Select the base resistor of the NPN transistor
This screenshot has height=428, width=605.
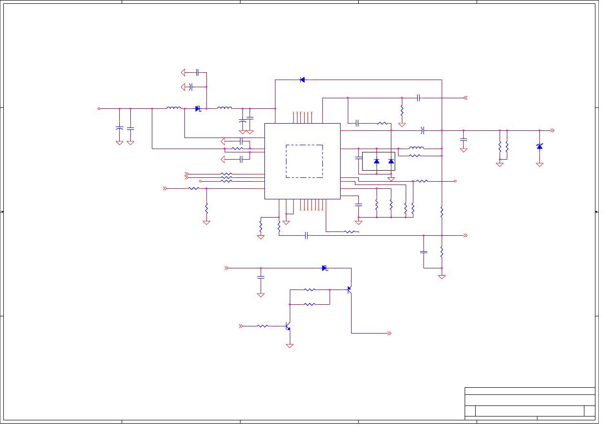pyautogui.click(x=263, y=326)
